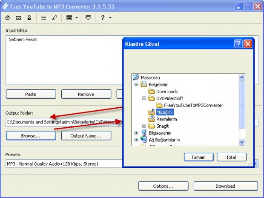The height and width of the screenshot is (198, 264).
Task: Open the Presets MP3 quality combo box
Action: click(x=64, y=164)
